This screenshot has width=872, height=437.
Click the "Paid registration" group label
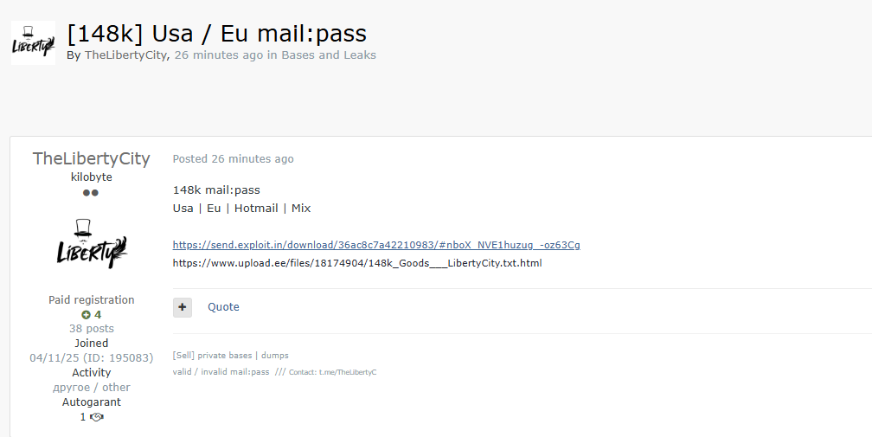click(91, 300)
